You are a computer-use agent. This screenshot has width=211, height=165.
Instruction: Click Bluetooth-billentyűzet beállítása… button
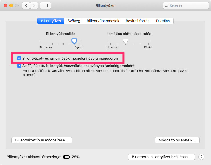161,157
